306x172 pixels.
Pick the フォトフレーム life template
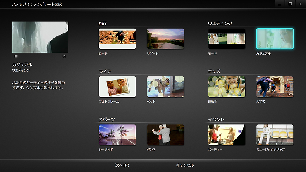tap(117, 87)
